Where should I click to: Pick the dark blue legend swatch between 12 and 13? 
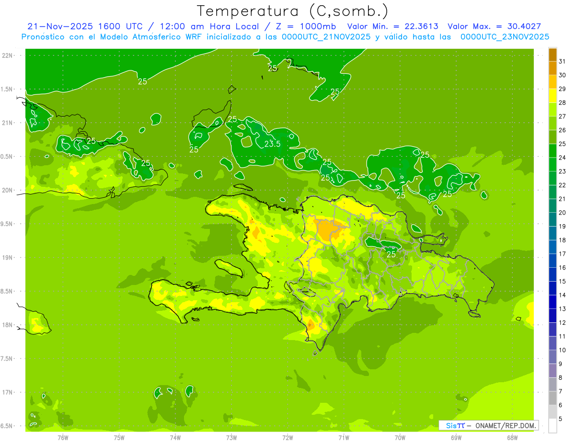pos(552,316)
